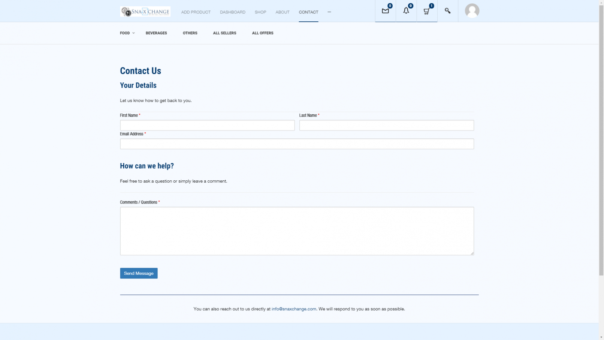Open the user profile avatar

coord(472,11)
